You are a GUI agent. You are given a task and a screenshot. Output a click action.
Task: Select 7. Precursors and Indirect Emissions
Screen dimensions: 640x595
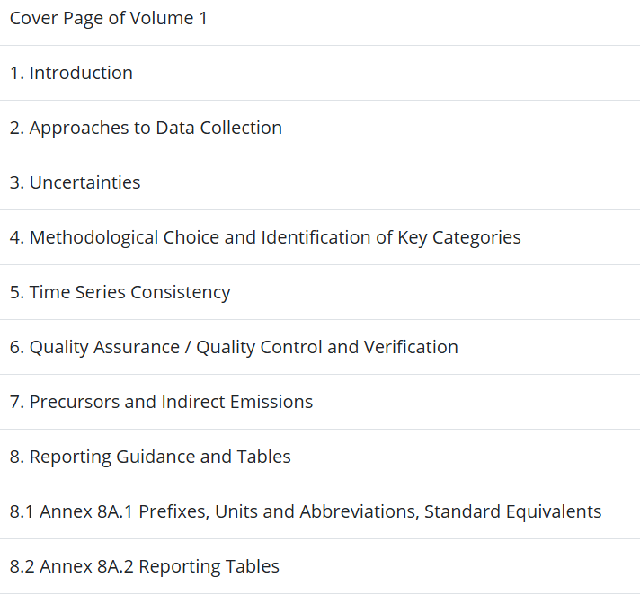[320, 402]
